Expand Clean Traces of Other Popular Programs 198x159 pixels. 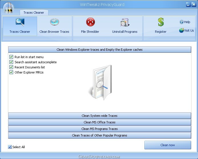[100, 135]
